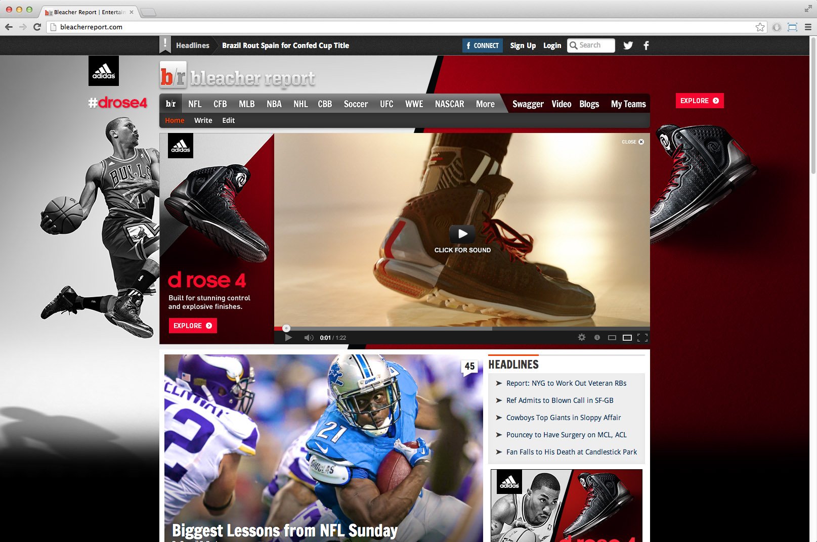Open the My Teams menu

628,104
